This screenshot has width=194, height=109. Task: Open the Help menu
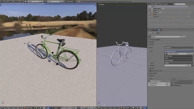pyautogui.click(x=22, y=1)
